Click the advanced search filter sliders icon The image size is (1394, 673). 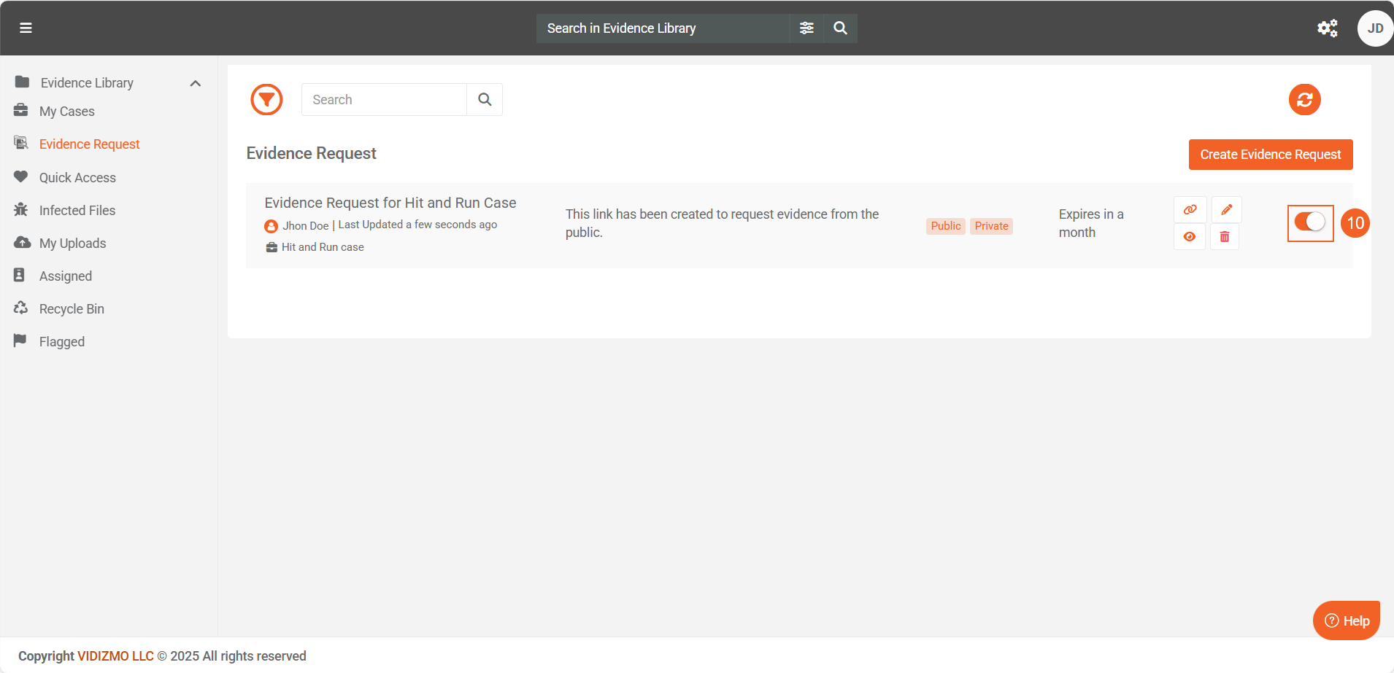(806, 28)
